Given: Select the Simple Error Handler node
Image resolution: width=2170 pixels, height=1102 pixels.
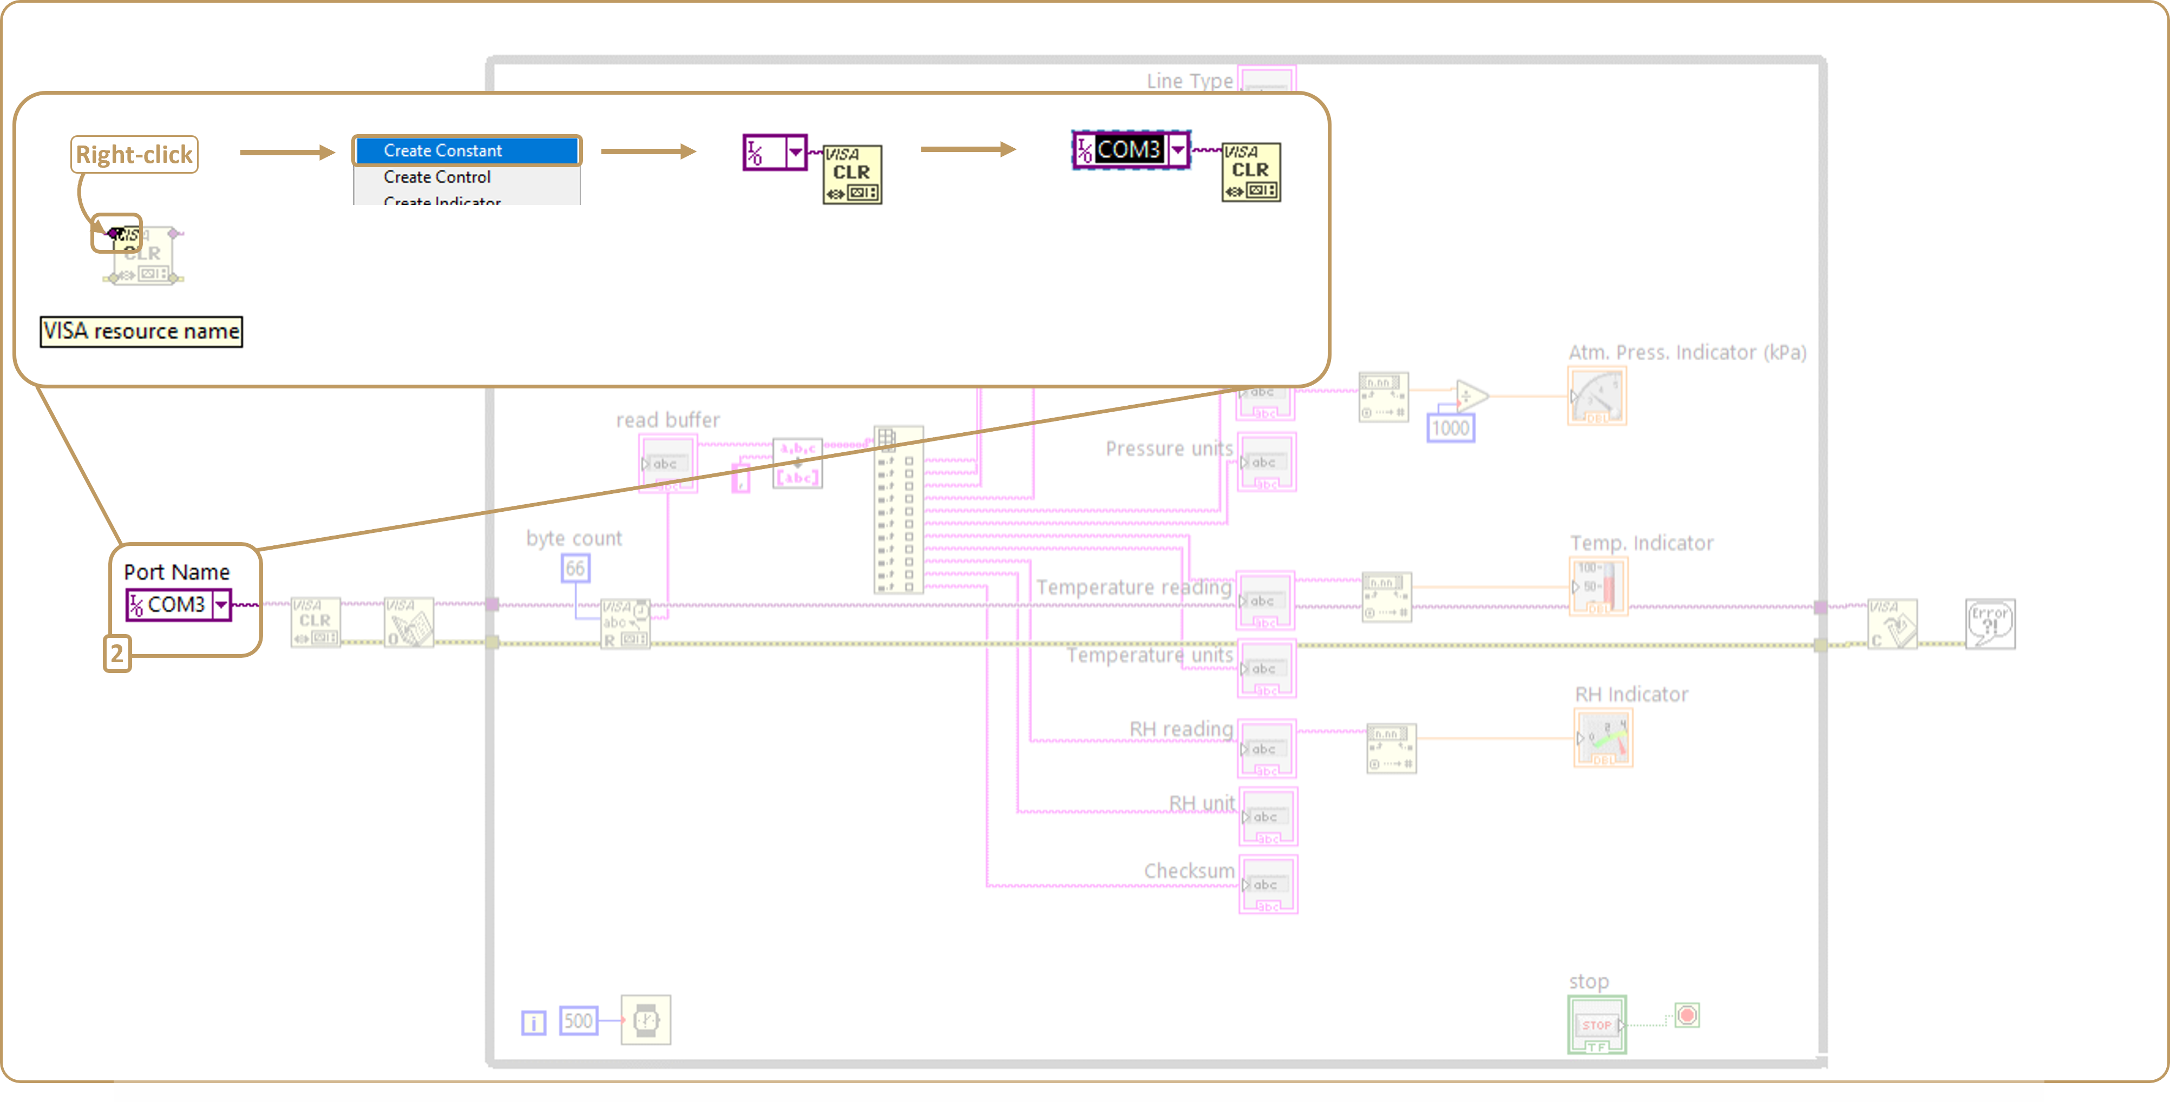Looking at the screenshot, I should [x=1991, y=624].
